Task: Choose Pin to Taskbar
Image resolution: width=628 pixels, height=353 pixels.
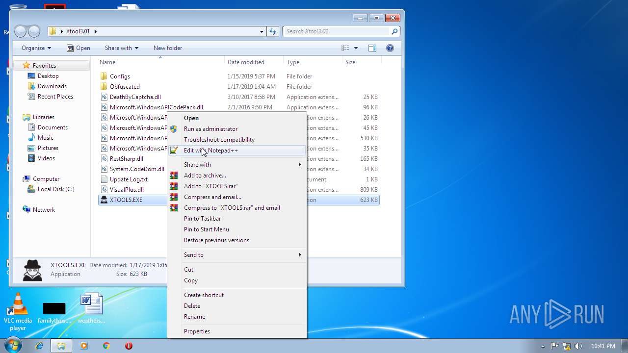Action: point(237,219)
